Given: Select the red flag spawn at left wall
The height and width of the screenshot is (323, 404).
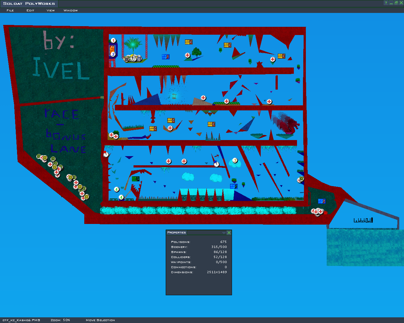Looking at the screenshot, I should [106, 154].
